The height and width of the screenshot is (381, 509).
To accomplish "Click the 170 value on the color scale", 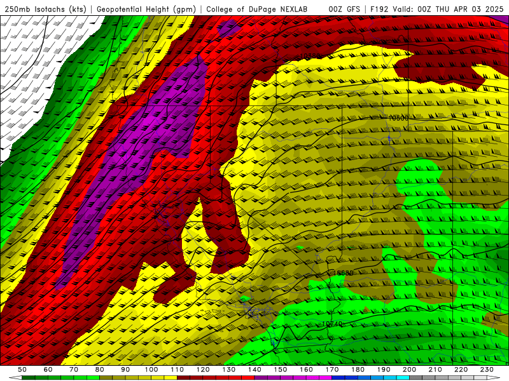I will click(x=332, y=370).
